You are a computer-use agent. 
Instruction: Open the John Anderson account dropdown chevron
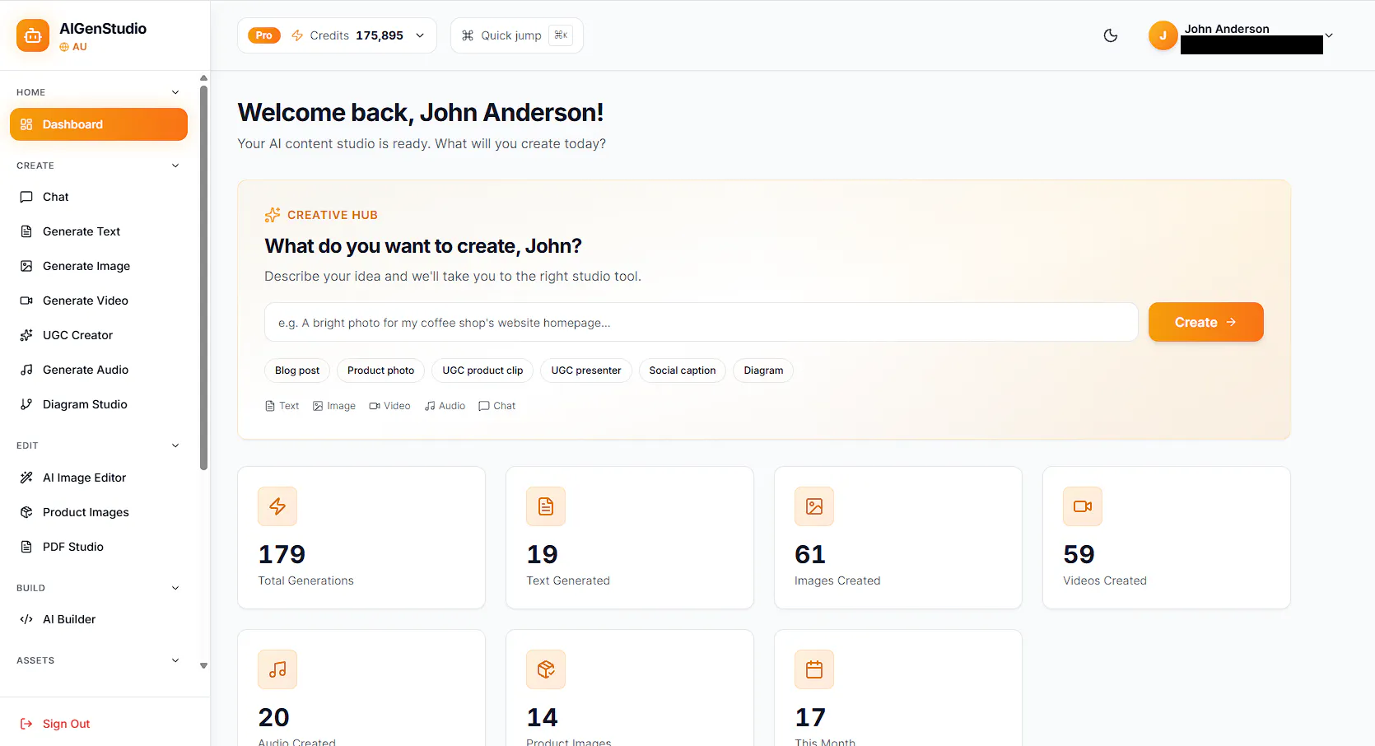click(x=1328, y=35)
